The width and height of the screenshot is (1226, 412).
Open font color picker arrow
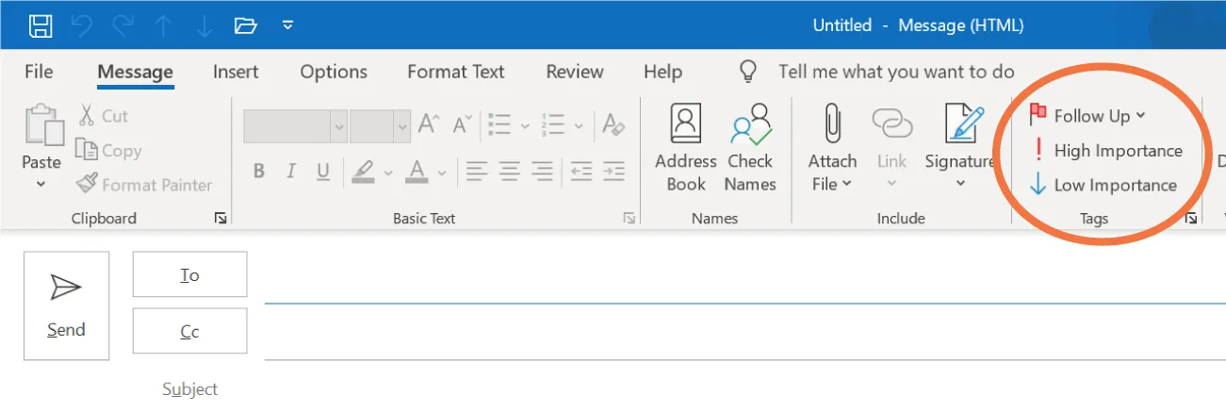441,173
